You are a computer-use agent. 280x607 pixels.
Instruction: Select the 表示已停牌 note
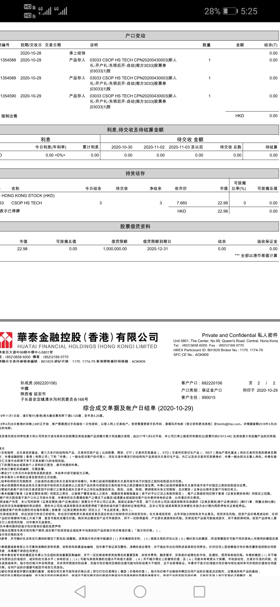[10, 211]
